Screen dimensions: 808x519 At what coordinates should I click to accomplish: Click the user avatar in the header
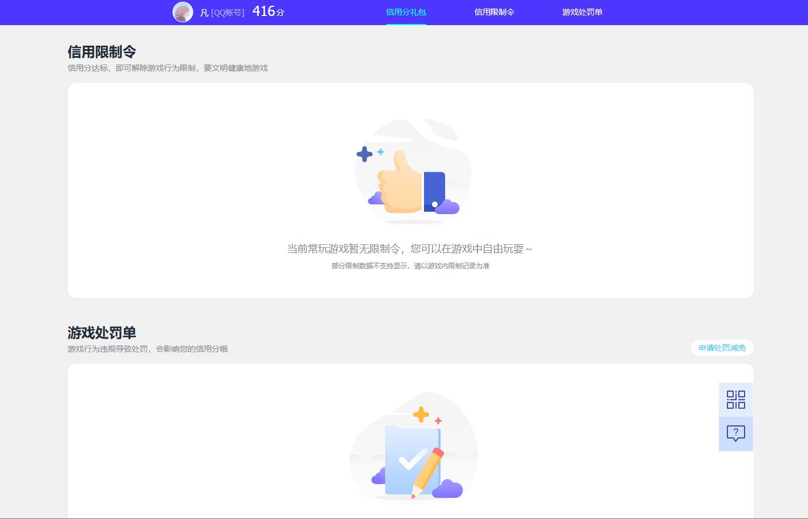(x=183, y=12)
